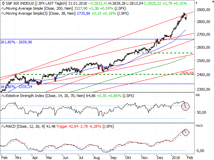The width and height of the screenshot is (214, 160).
Task: Click the 0,00 MACD axis label
Action: coord(201,151)
